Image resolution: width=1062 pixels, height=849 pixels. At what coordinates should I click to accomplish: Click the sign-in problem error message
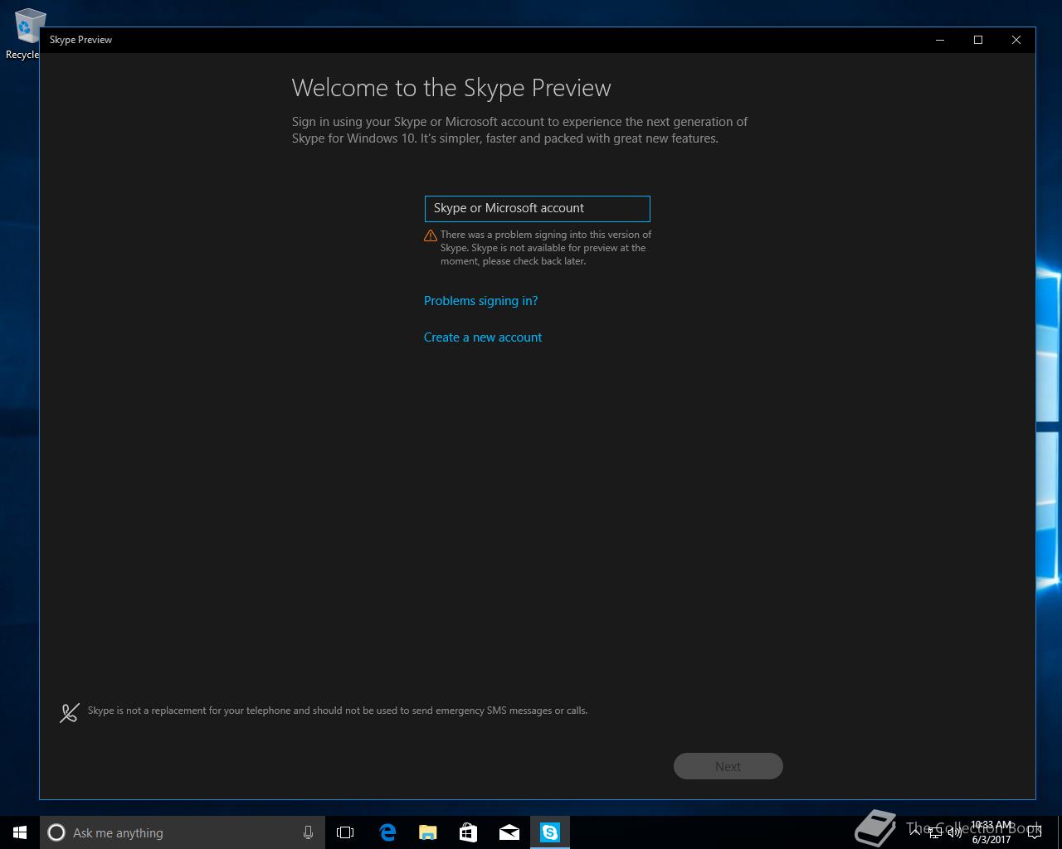click(546, 248)
